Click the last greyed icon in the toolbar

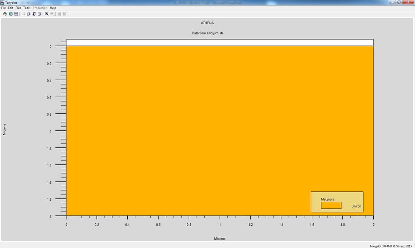(x=64, y=14)
